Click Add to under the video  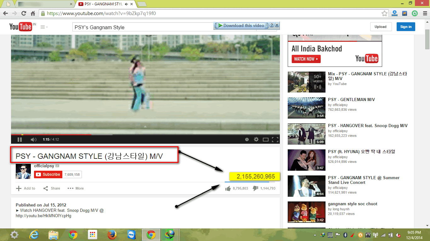point(25,188)
